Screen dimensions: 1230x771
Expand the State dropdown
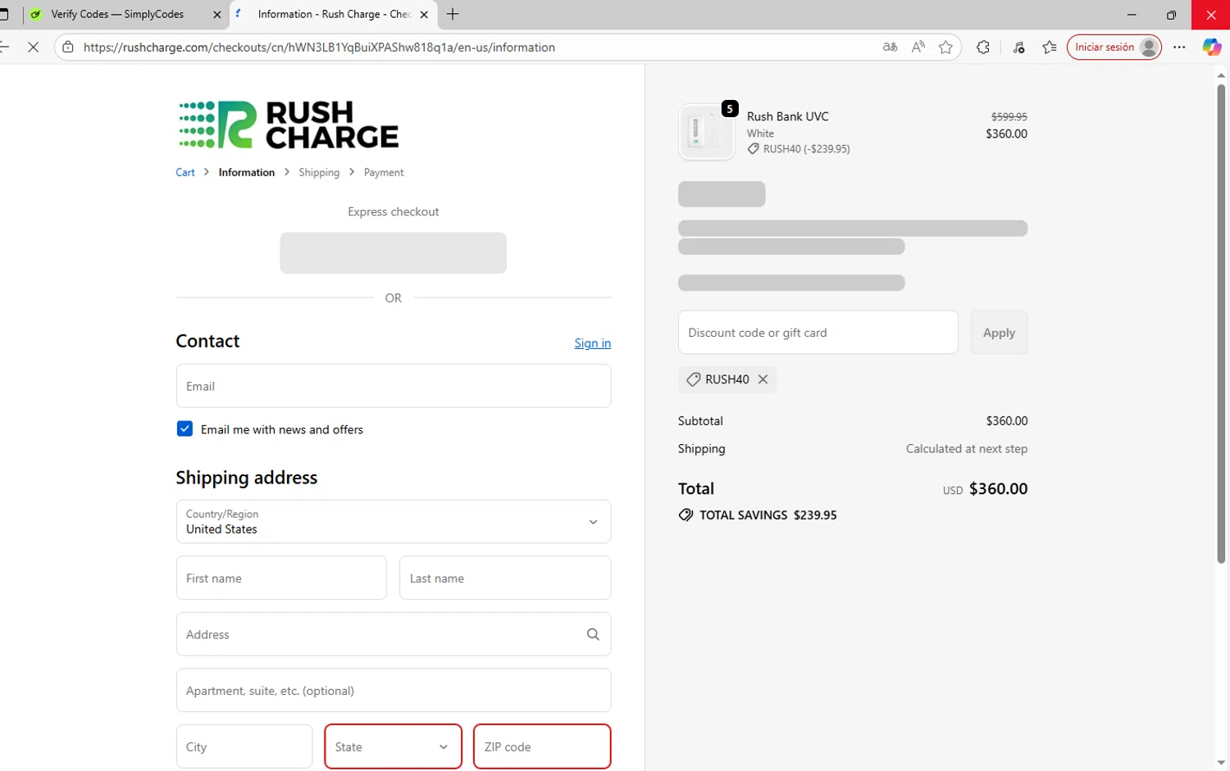394,746
